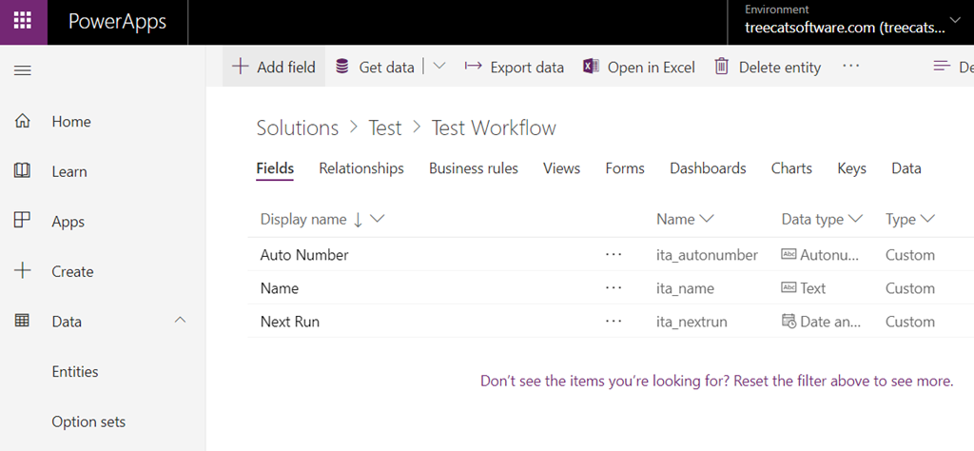Open the toolbar overflow ellipsis menu
This screenshot has width=974, height=451.
(x=851, y=66)
